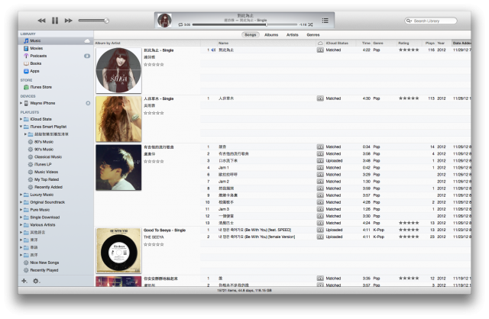Open Movies in the sidebar
489x319 pixels.
click(36, 48)
